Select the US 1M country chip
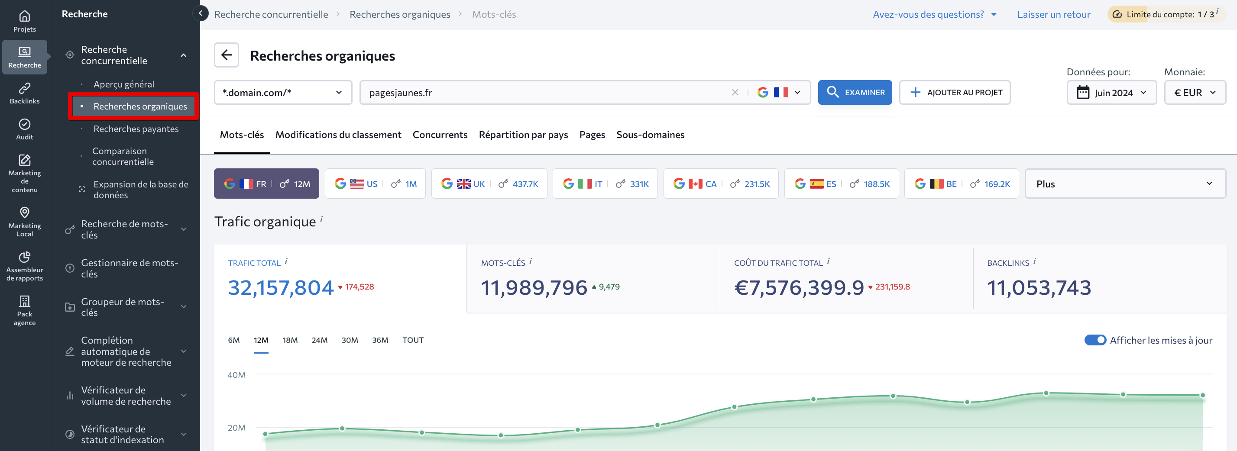Viewport: 1237px width, 451px height. pos(375,183)
